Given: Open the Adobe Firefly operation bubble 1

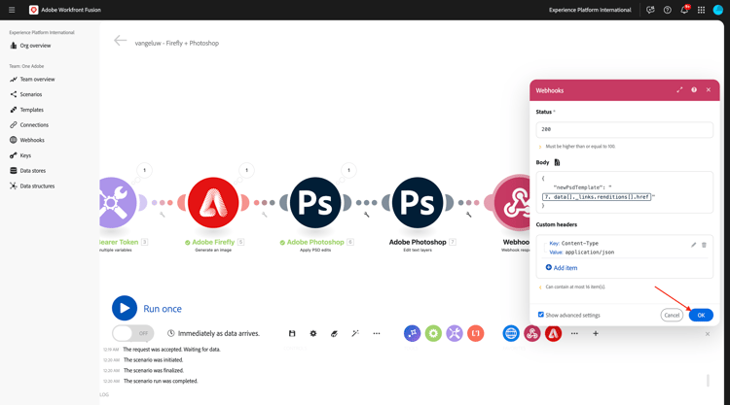Looking at the screenshot, I should point(247,171).
